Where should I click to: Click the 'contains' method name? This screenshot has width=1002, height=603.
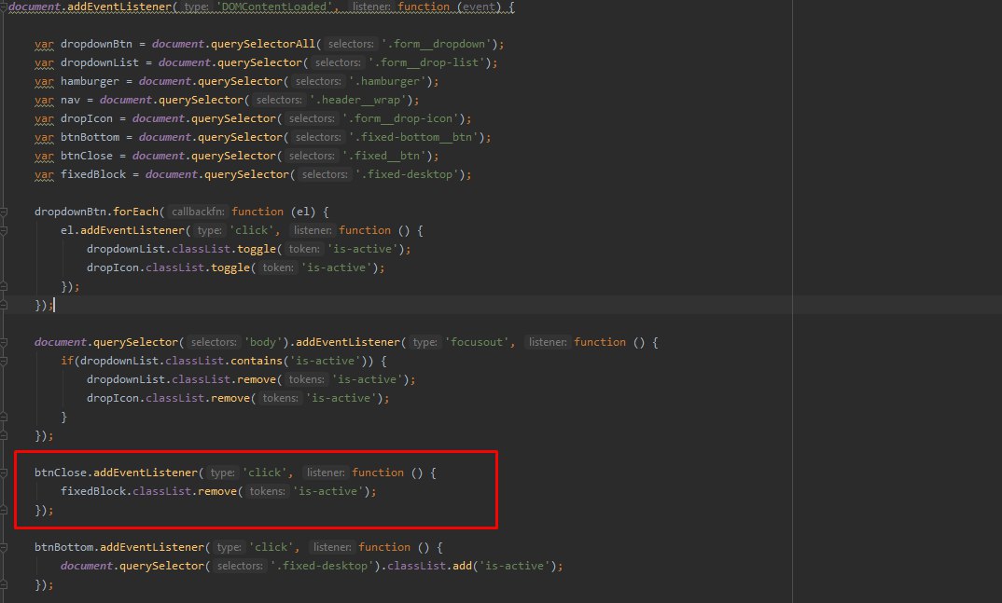(257, 361)
